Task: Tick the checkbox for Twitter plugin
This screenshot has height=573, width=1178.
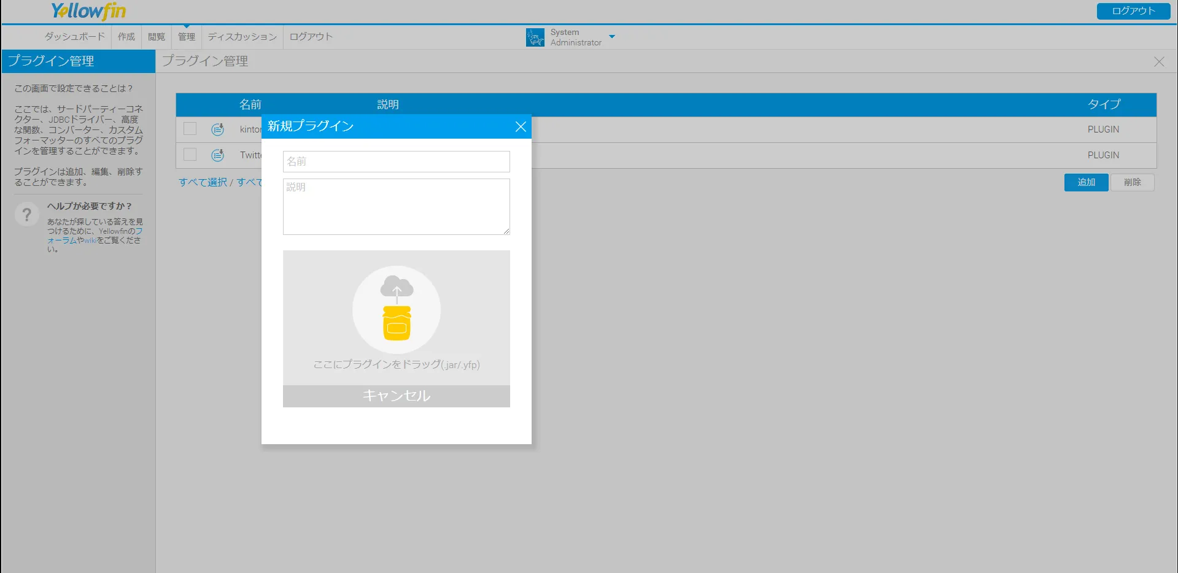Action: 190,155
